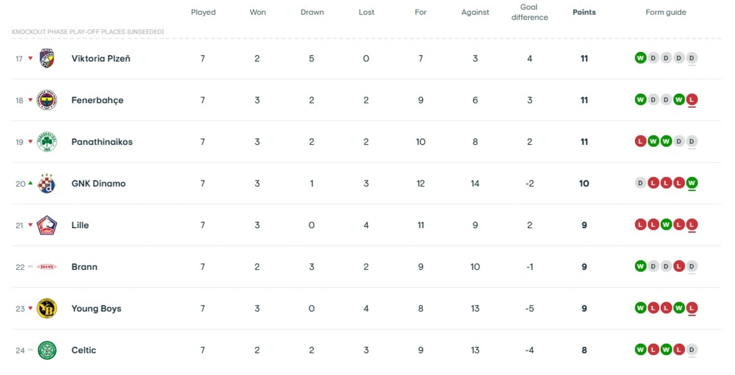Click the Fenerbahçe club crest
This screenshot has height=375, width=735.
tap(47, 100)
